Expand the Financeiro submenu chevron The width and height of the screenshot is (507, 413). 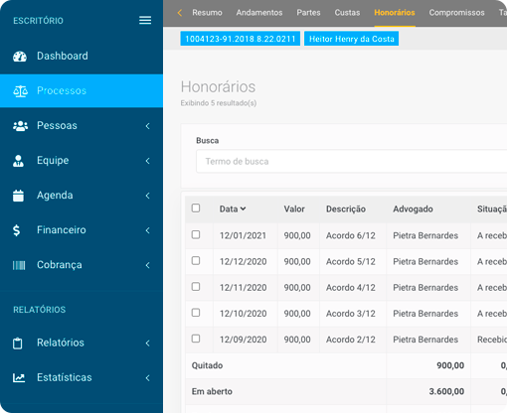pyautogui.click(x=148, y=230)
